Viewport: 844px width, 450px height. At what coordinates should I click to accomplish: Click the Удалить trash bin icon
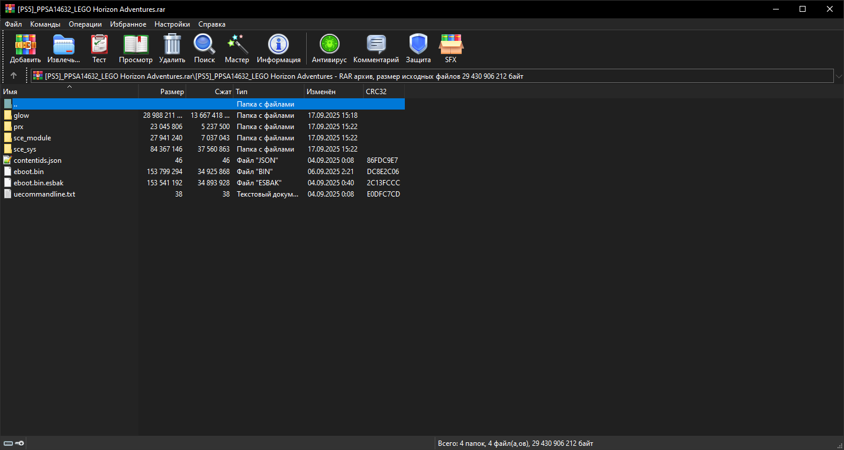pos(172,44)
